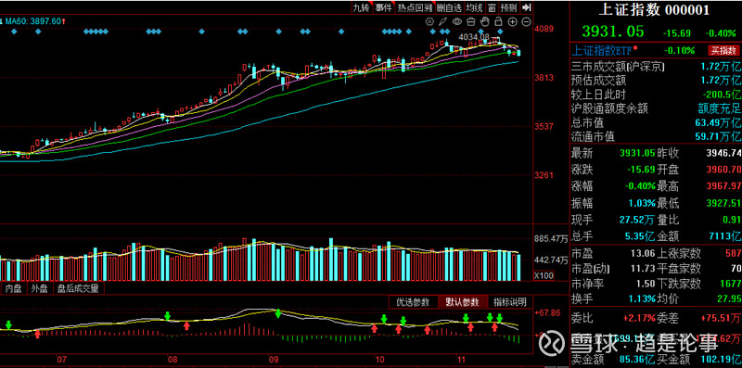Click the 最高 value 3967.97
Image resolution: width=742 pixels, height=368 pixels.
point(723,186)
